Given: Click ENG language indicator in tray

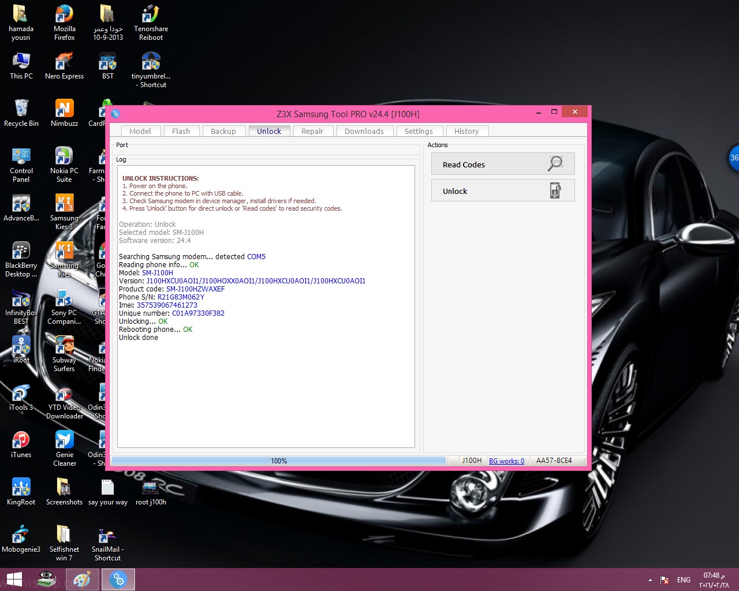Looking at the screenshot, I should 684,580.
